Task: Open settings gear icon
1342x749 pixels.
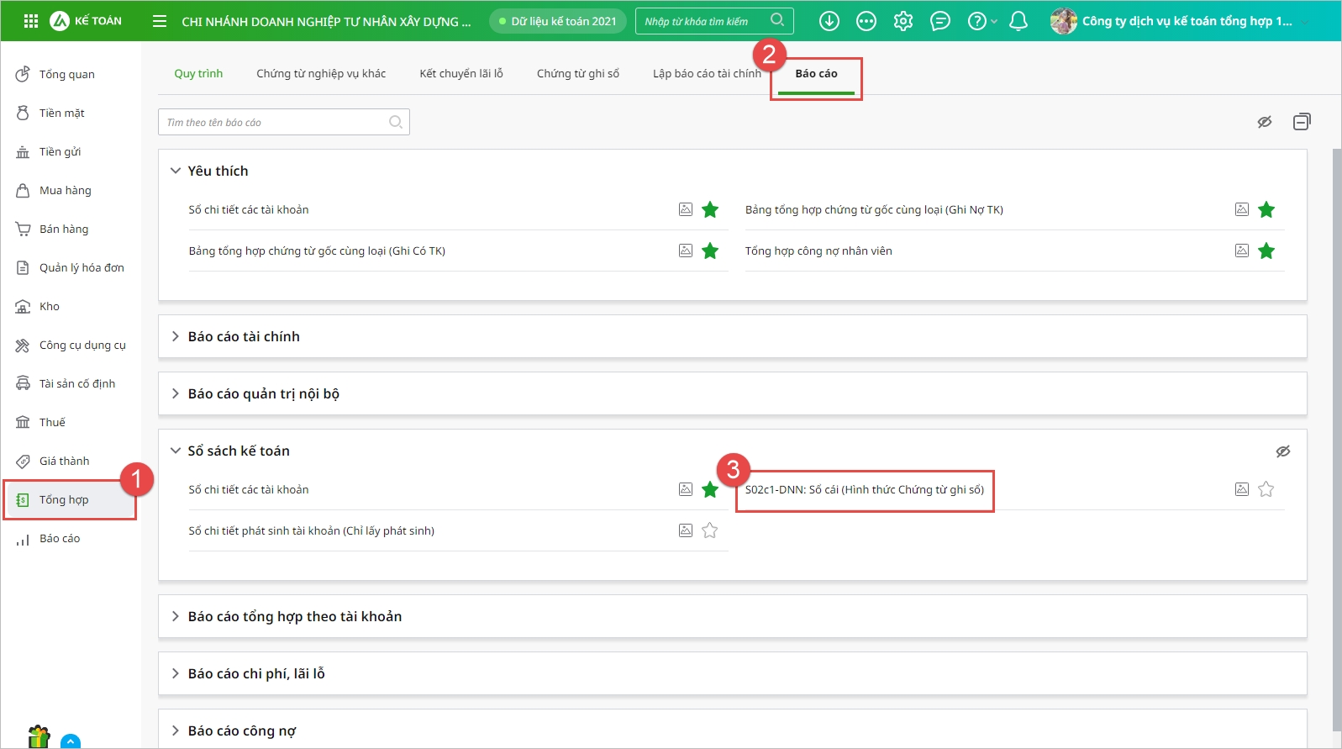Action: [903, 21]
